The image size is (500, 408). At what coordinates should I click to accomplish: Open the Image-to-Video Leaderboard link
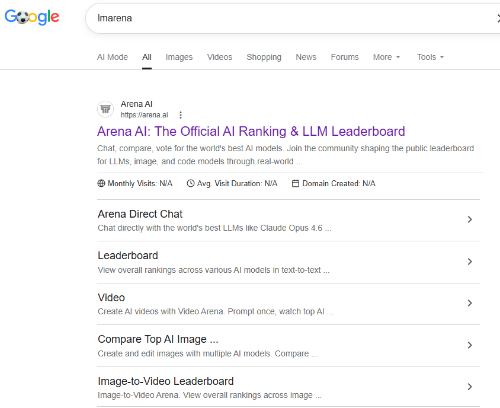coord(165,381)
